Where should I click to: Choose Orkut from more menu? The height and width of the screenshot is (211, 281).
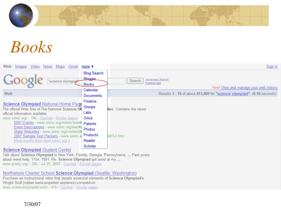[88, 118]
